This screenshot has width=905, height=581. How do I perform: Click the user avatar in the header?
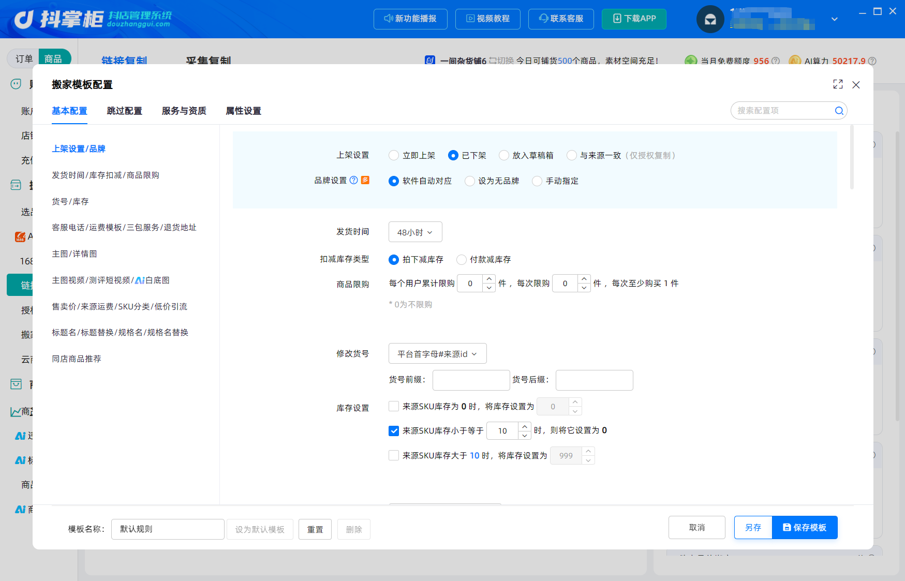pyautogui.click(x=710, y=19)
